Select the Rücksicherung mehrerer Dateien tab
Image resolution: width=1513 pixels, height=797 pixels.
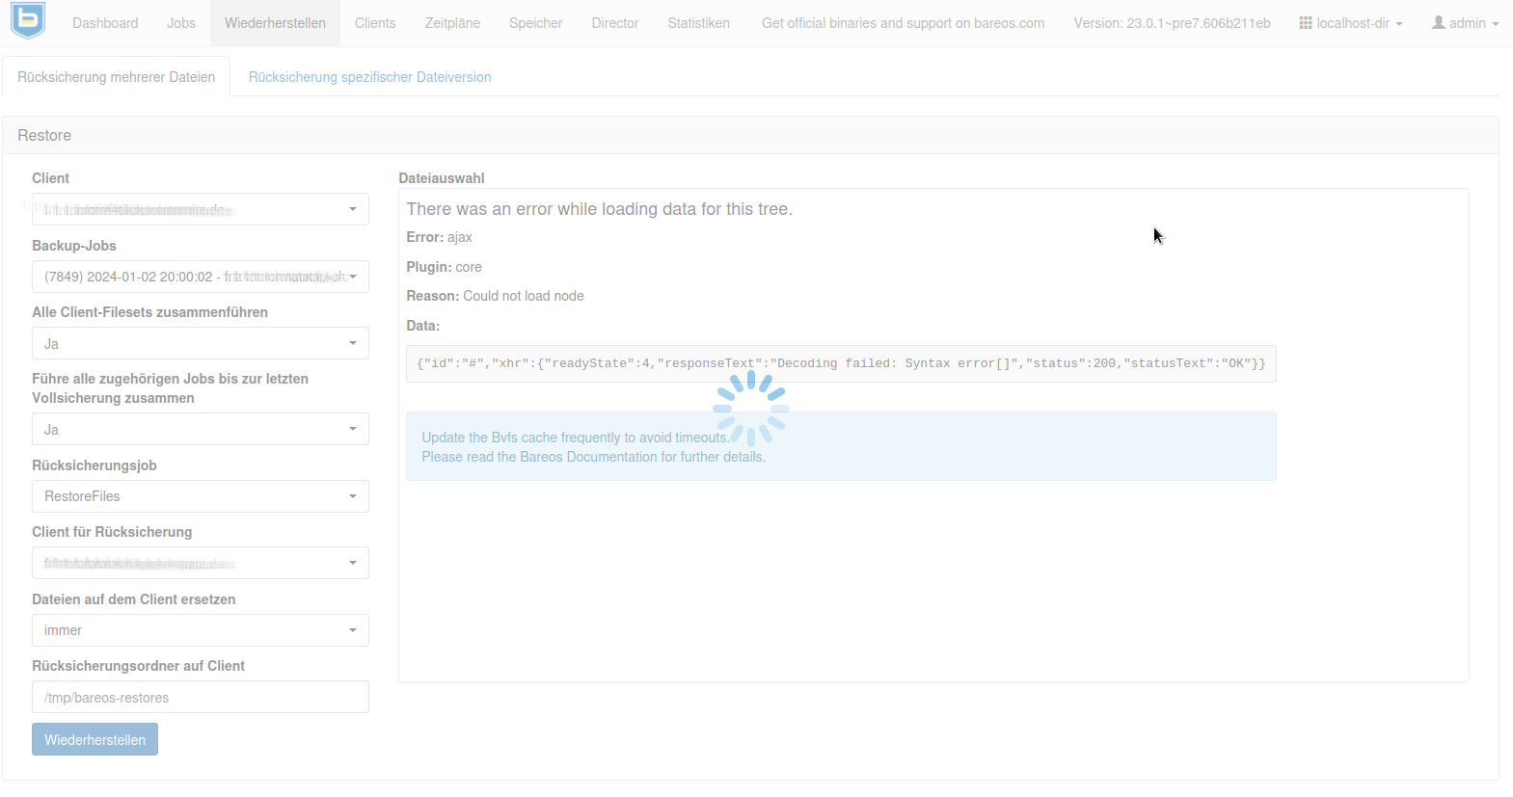point(116,77)
